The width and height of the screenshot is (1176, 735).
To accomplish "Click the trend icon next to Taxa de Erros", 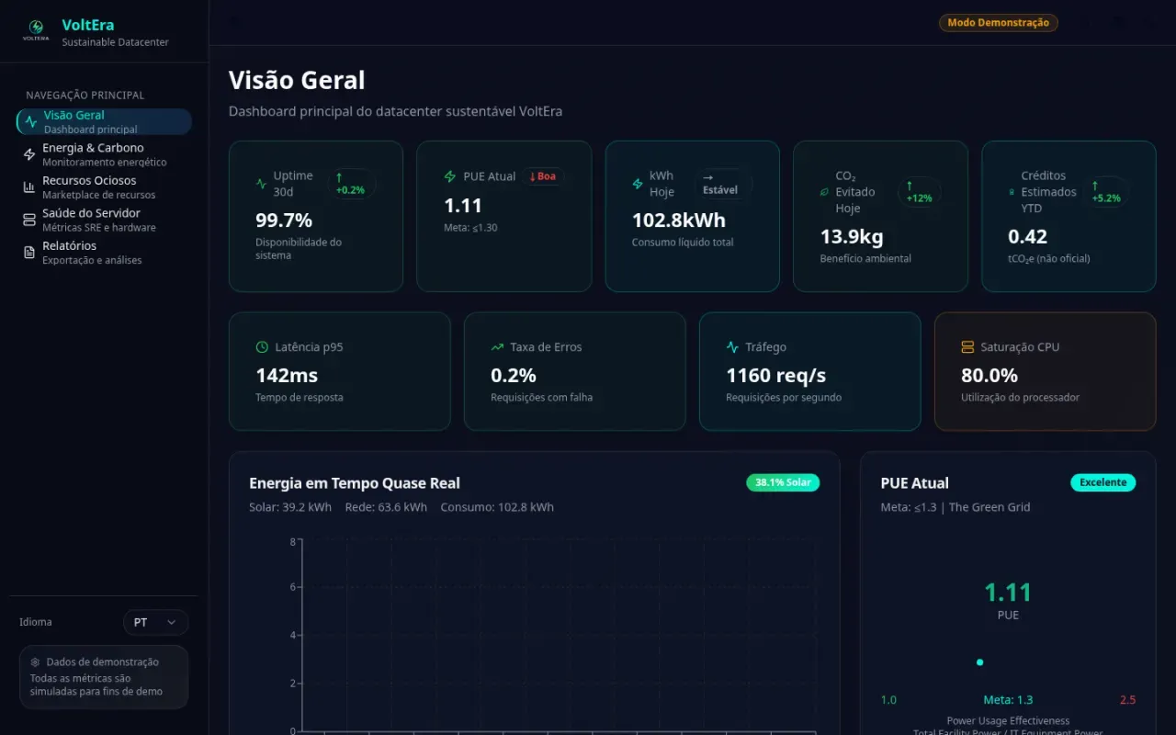I will point(497,347).
